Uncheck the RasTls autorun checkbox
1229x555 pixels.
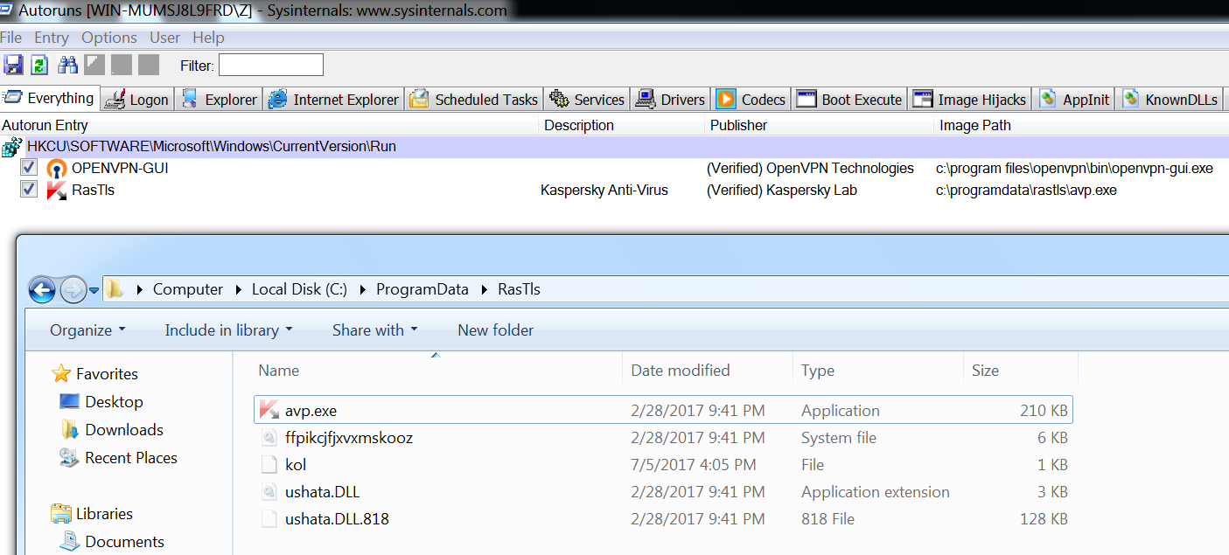[29, 189]
